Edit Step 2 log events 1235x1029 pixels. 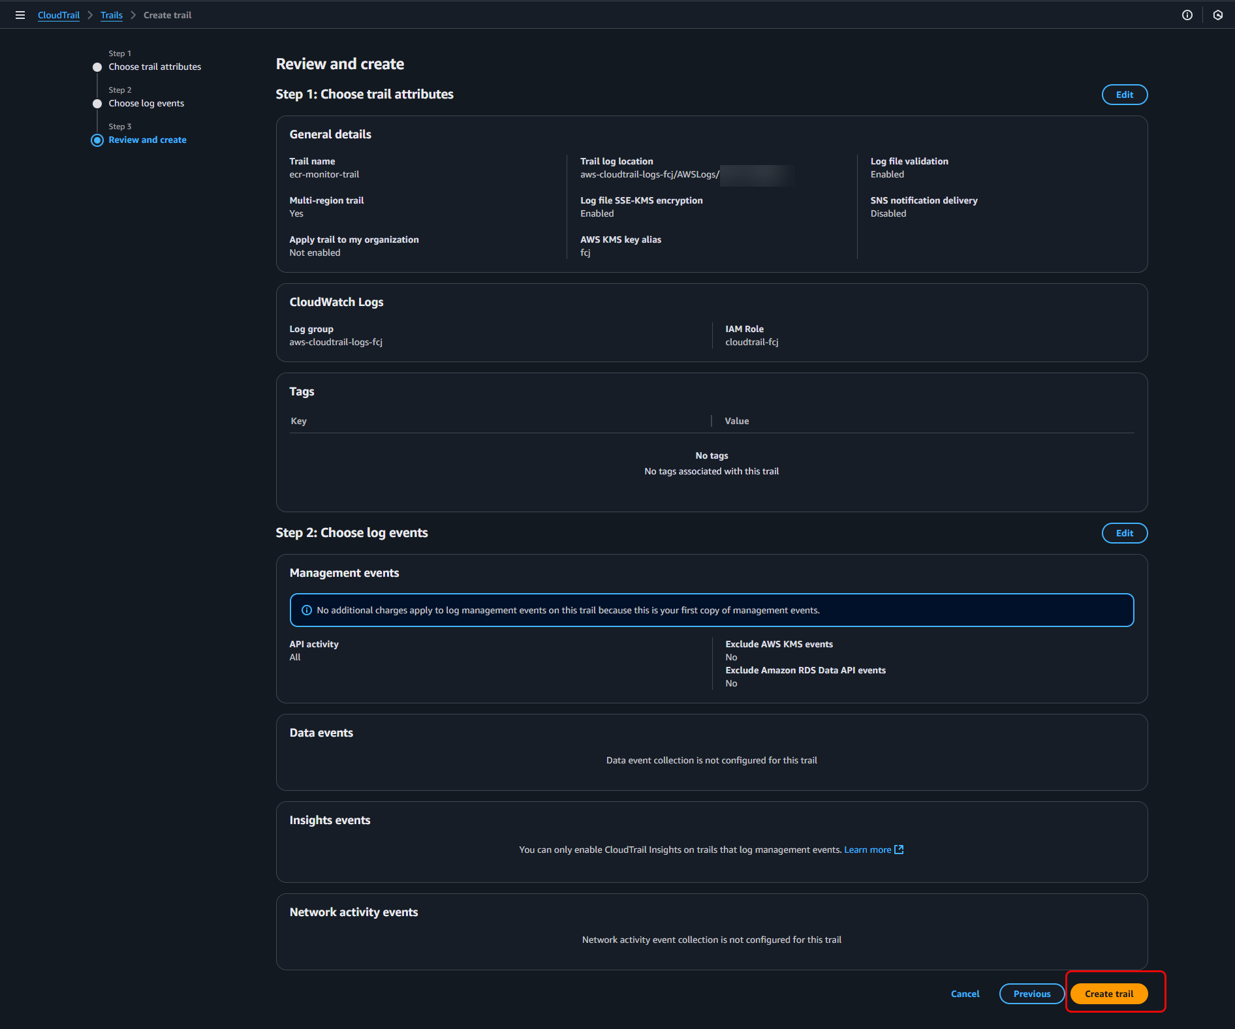[1124, 533]
